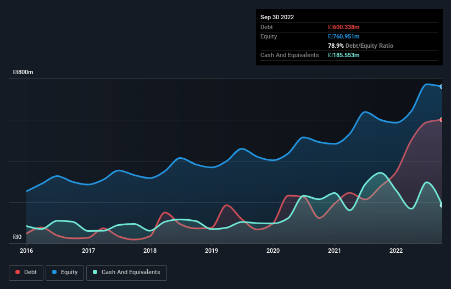
Task: Toggle Cash And Equivalents legend button
Action: point(126,273)
